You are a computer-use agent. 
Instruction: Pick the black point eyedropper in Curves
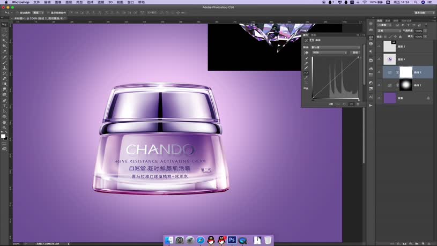(x=306, y=58)
